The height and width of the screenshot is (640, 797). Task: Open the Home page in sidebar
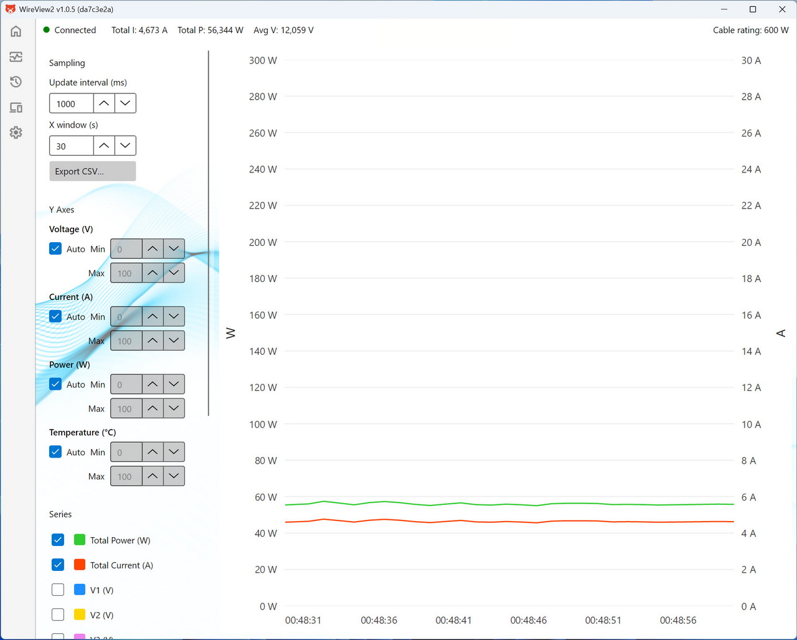(x=16, y=31)
